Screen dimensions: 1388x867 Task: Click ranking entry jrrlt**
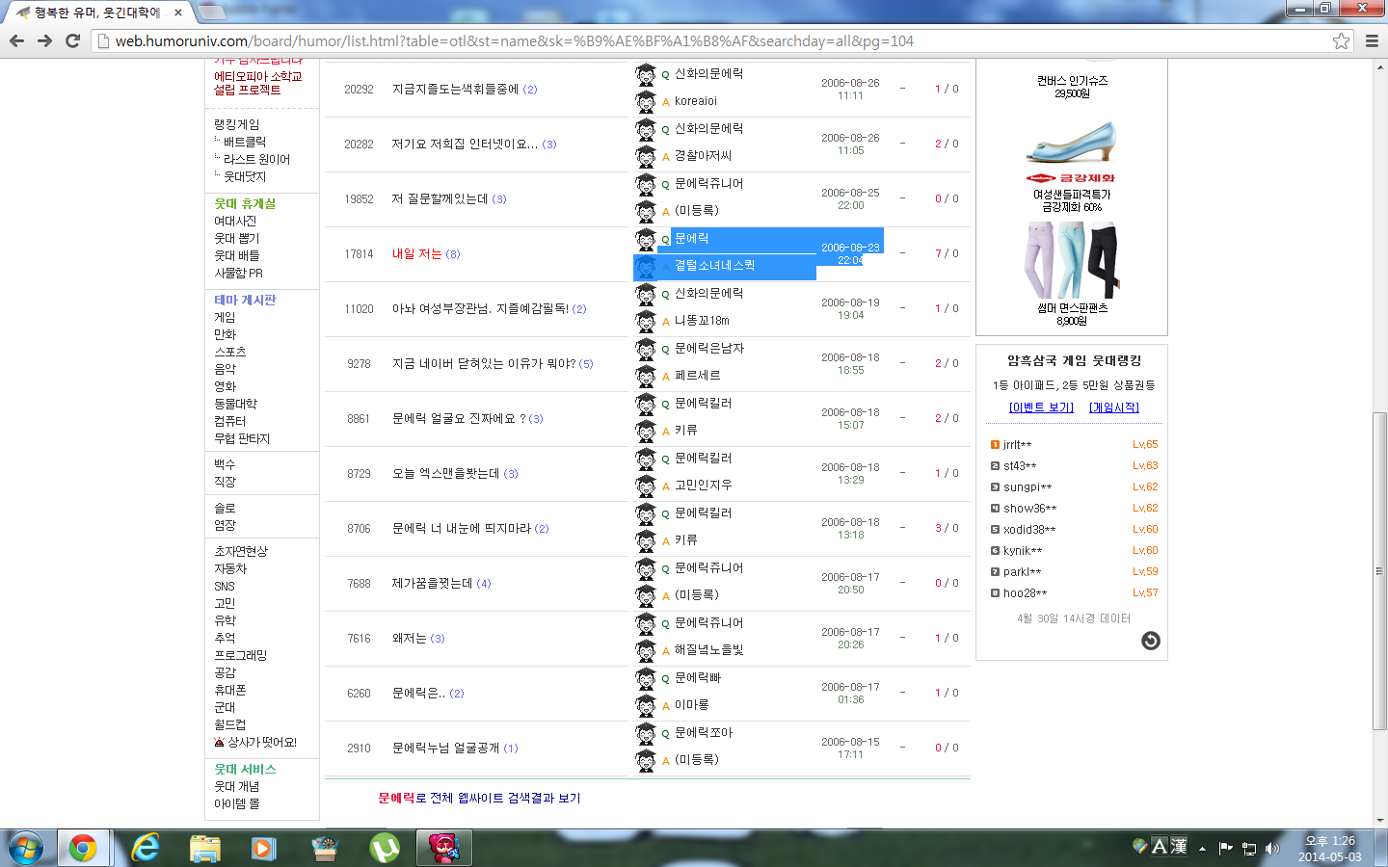(1017, 445)
